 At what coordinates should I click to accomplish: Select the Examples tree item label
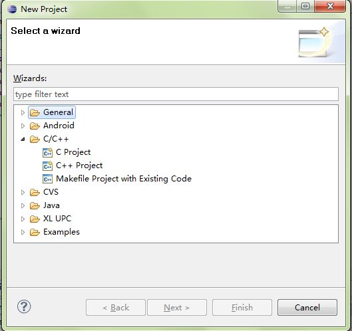point(61,232)
